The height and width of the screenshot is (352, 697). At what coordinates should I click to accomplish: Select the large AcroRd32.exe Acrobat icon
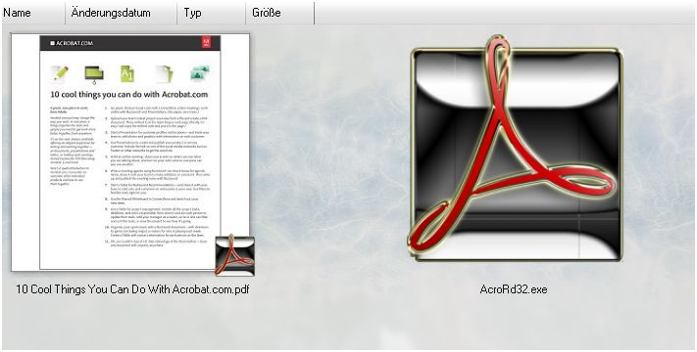click(516, 149)
